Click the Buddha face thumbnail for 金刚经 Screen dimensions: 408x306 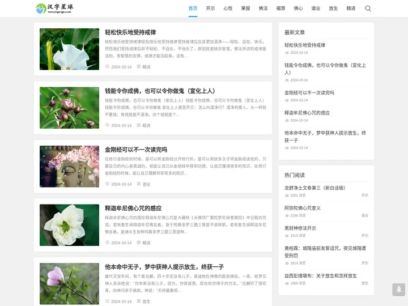click(x=69, y=166)
